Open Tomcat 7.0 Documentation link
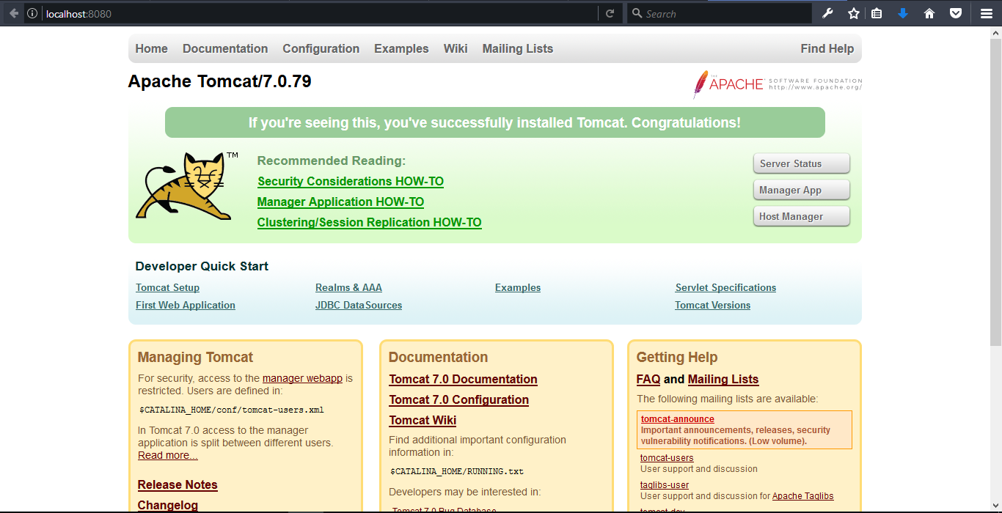Screen dimensions: 1002x513 pos(463,379)
